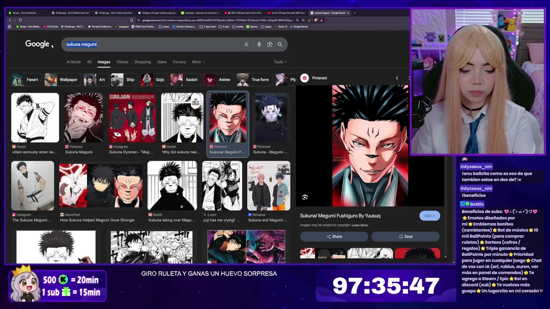Open the apps grid icon in bookmarks bar
Viewport: 550px width, 309px height.
9,27
